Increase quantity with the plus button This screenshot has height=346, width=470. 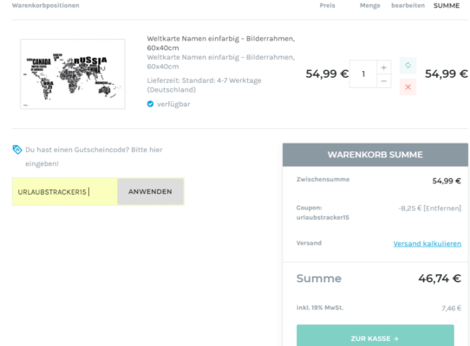point(383,67)
